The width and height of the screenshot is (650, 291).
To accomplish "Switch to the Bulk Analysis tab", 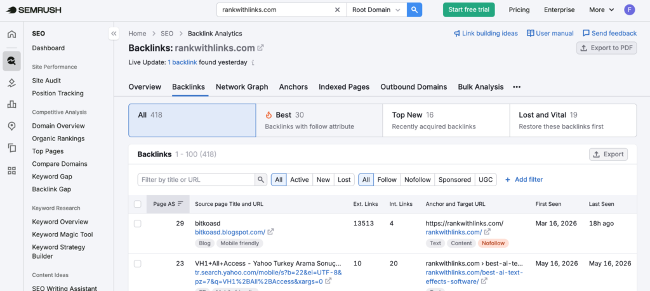I will coord(481,87).
